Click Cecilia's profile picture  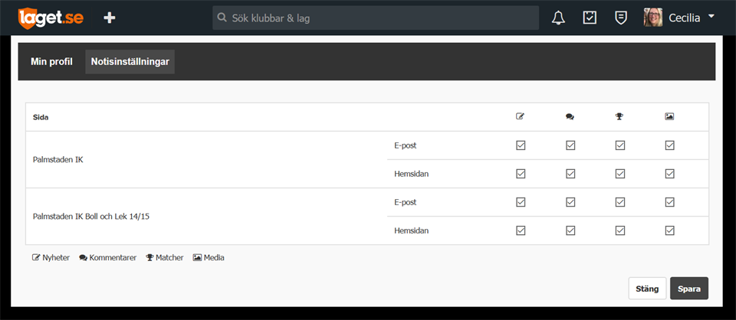coord(653,18)
